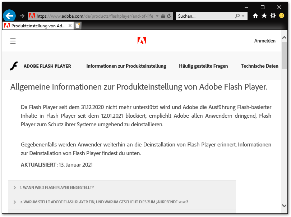Open the address bar URL dropdown arrow
This screenshot has height=217, width=291.
[157, 16]
